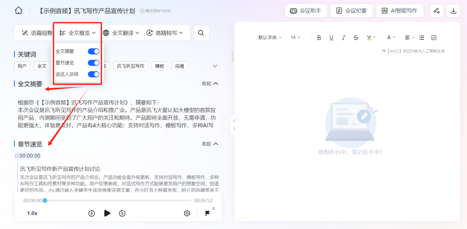This screenshot has height=229, width=467.
Task: Open the 高精转写 dropdown
Action: (x=165, y=33)
